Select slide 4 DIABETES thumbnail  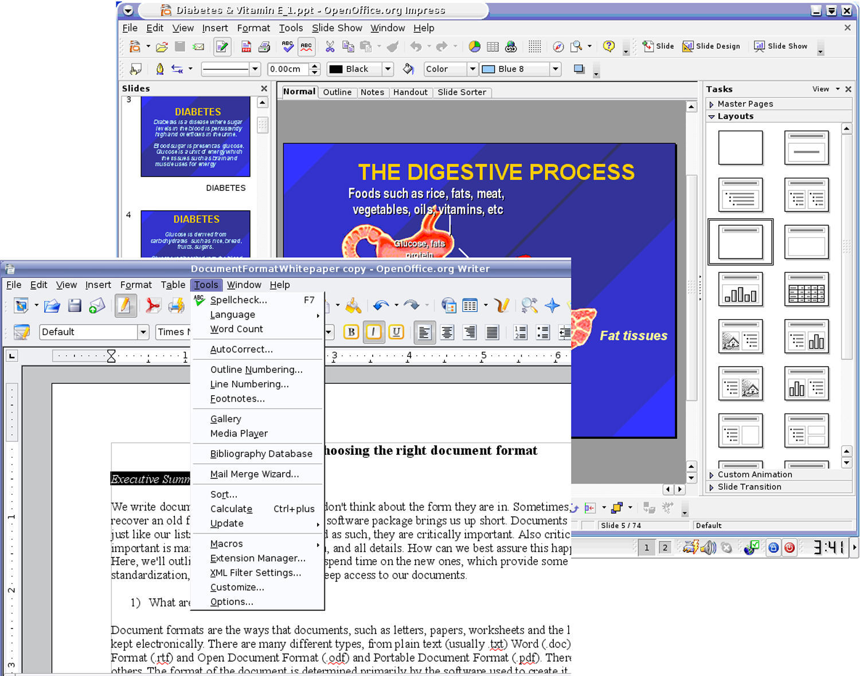pyautogui.click(x=196, y=234)
